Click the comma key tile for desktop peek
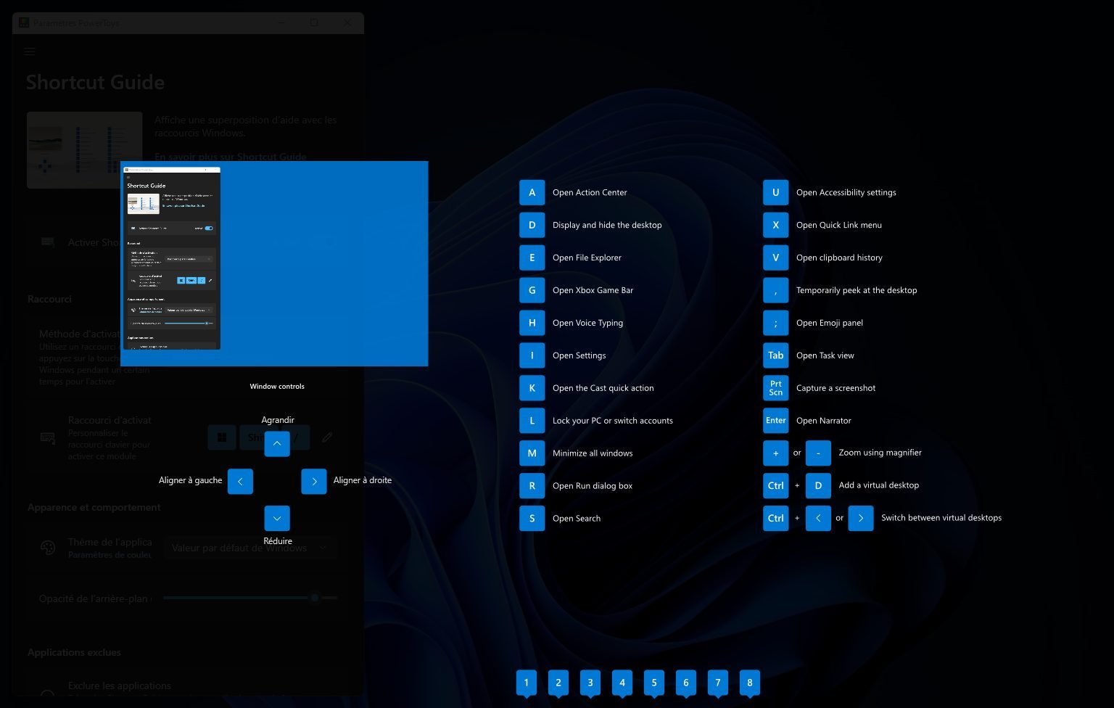Image resolution: width=1114 pixels, height=708 pixels. coord(775,290)
